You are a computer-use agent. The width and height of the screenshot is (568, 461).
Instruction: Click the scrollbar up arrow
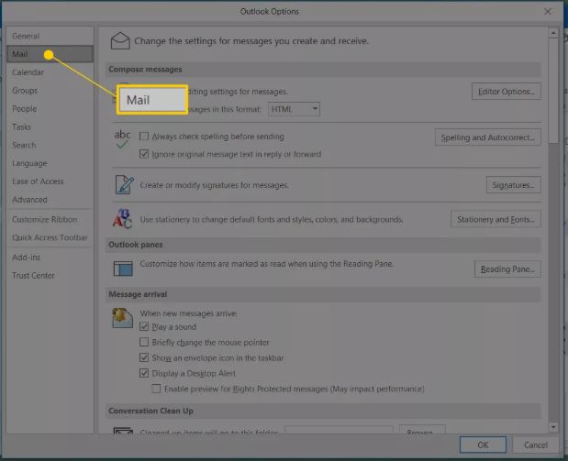(553, 33)
